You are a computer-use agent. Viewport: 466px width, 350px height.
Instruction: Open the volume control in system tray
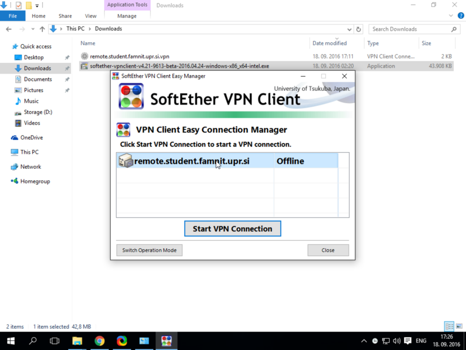(396, 341)
